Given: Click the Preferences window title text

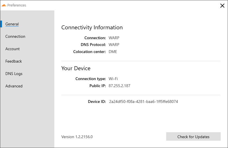Looking at the screenshot, I should 17,5.
